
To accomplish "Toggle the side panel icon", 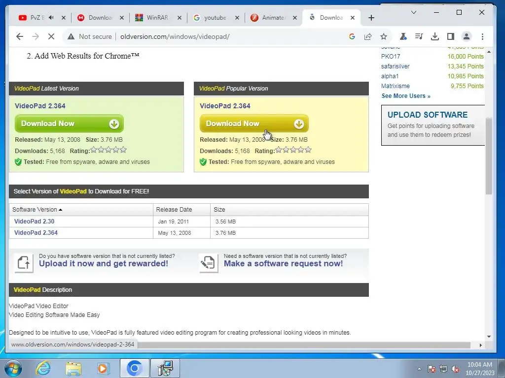I will 451,36.
